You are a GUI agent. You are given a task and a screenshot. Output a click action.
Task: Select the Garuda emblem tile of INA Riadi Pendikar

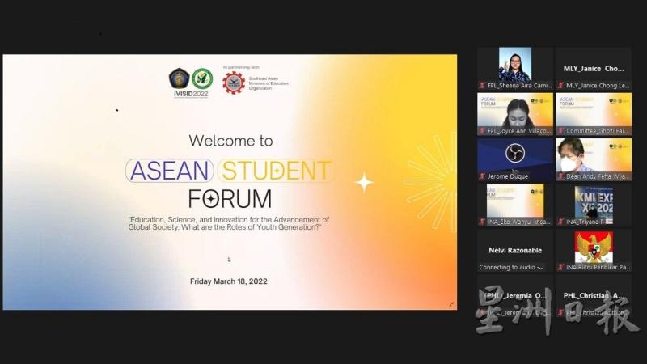point(594,250)
